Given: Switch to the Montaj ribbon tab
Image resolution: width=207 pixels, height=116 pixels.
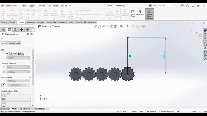Looking at the screenshot, I should coord(4,22).
